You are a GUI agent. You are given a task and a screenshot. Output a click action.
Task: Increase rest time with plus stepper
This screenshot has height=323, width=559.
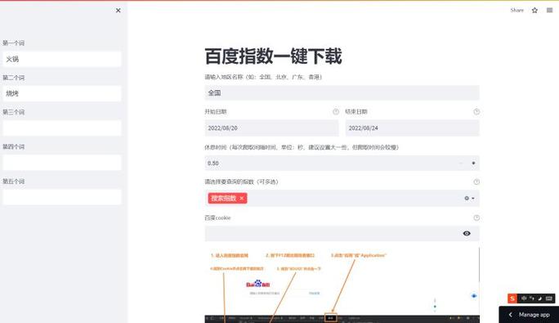pyautogui.click(x=473, y=163)
